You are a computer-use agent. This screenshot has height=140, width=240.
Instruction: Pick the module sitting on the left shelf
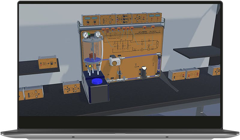click(x=48, y=62)
